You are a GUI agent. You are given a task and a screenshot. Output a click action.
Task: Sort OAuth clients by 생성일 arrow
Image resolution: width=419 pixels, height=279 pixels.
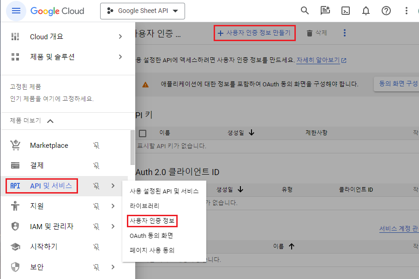tap(240, 189)
